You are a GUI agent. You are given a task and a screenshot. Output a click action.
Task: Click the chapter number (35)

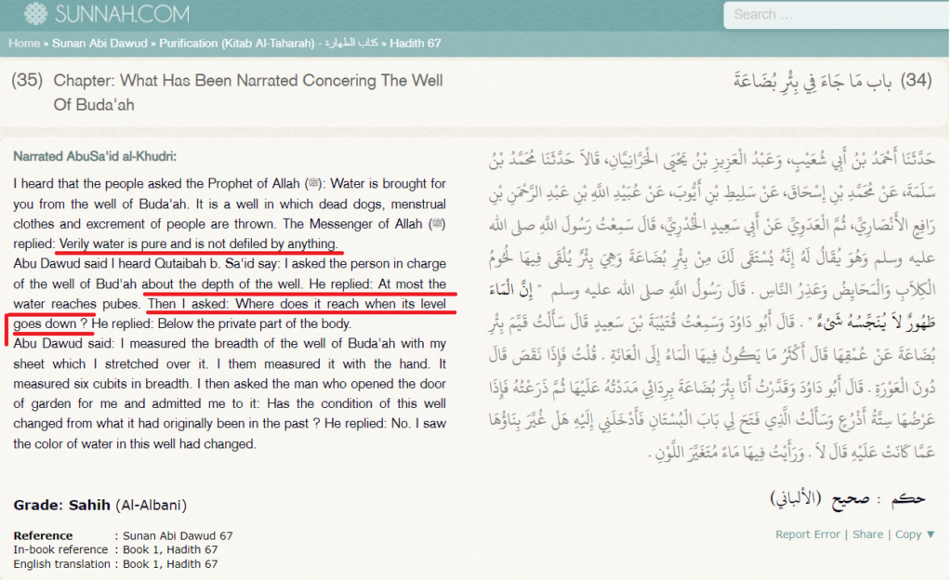pyautogui.click(x=27, y=80)
